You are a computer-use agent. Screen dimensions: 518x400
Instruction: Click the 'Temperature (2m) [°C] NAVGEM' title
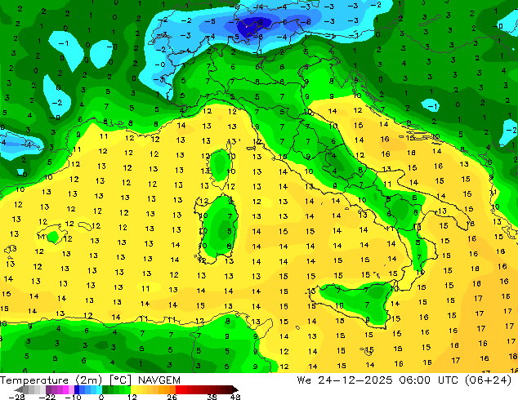click(90, 380)
